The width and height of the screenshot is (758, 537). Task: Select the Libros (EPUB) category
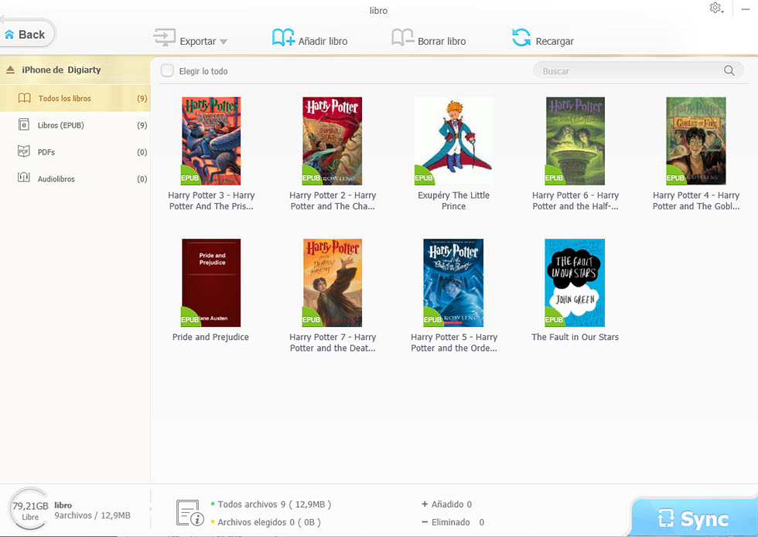click(x=76, y=125)
